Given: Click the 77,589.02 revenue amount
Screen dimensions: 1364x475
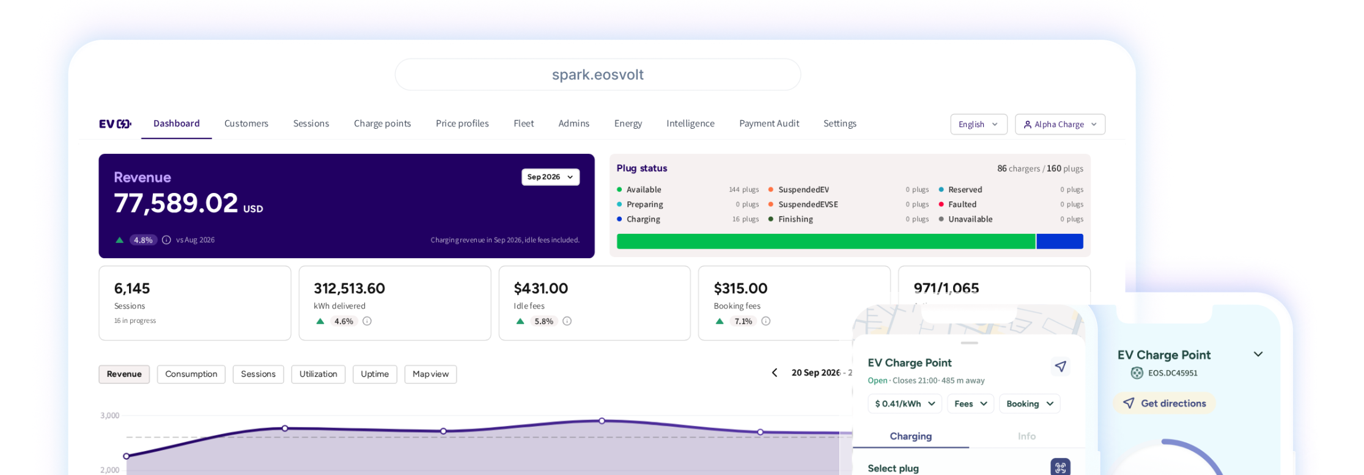Looking at the screenshot, I should [176, 203].
